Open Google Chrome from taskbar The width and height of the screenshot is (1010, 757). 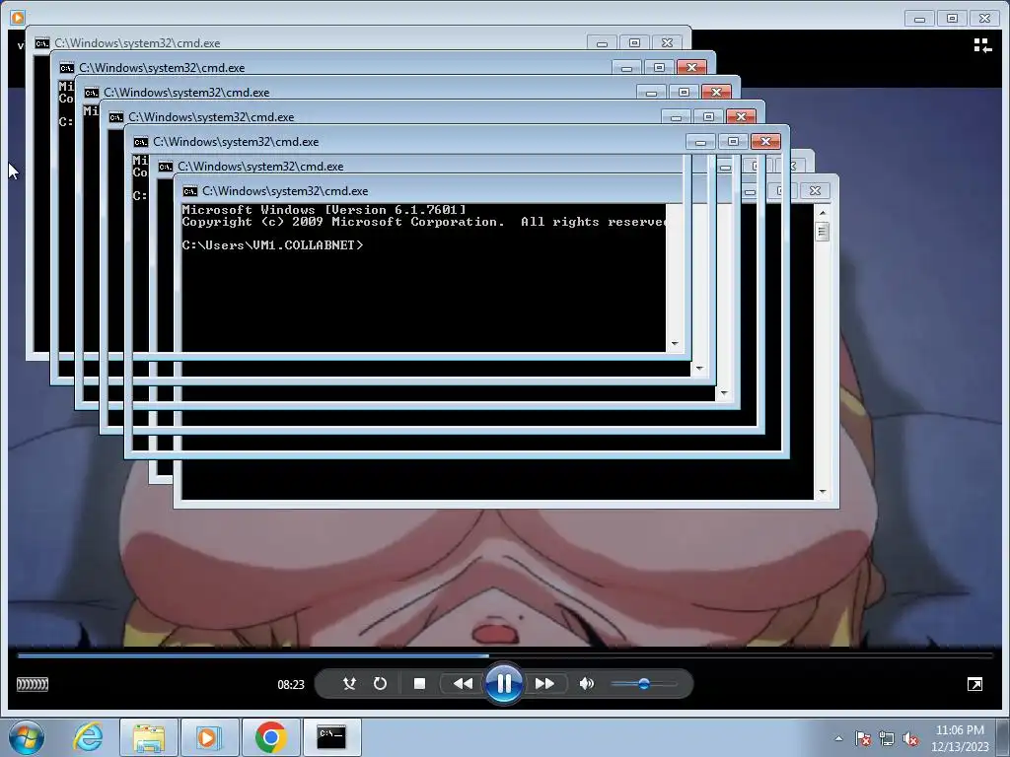270,737
